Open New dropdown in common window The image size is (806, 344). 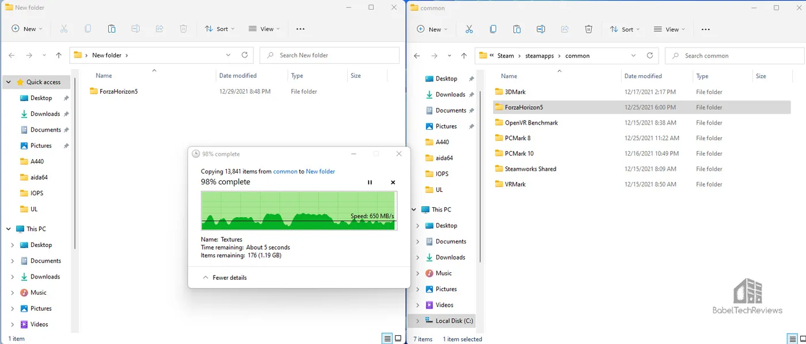tap(432, 29)
